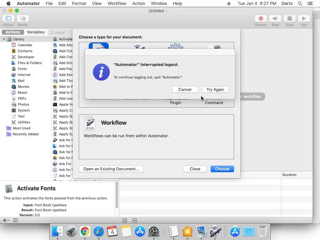Click the Automator robot icon in Dock
The height and width of the screenshot is (240, 320).
tap(215, 232)
